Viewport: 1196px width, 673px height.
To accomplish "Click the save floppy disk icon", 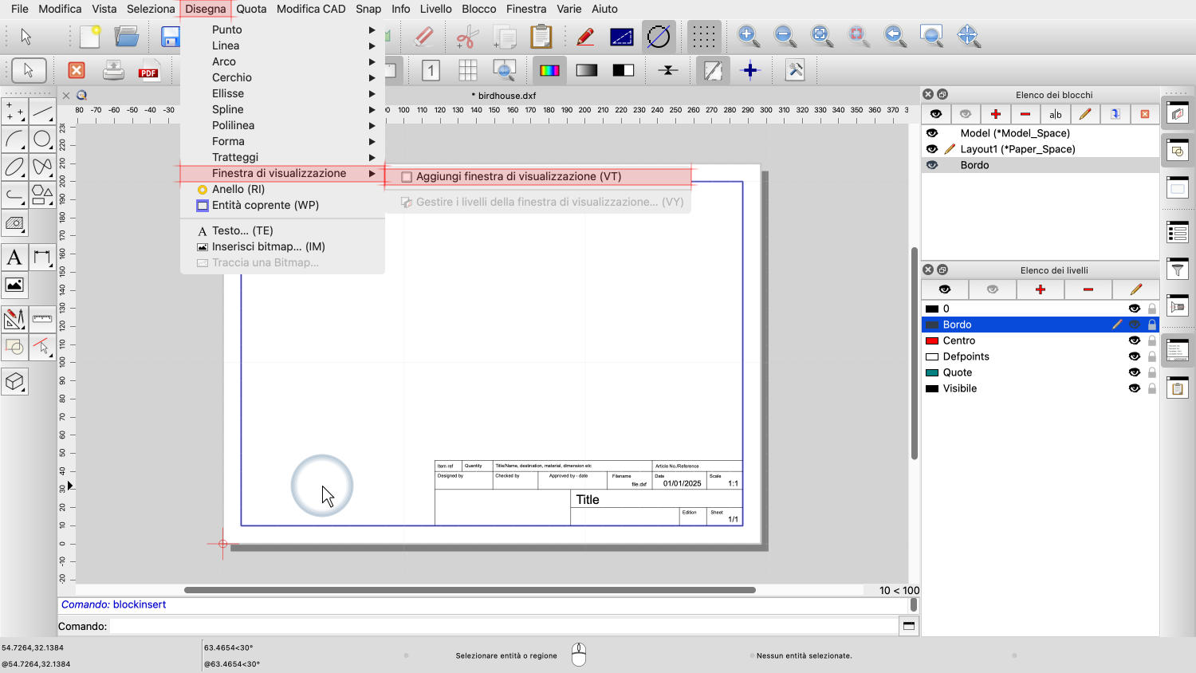I will (x=170, y=37).
